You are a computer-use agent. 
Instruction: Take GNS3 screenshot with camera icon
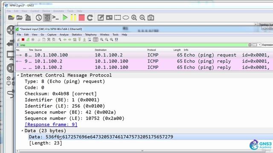tap(151, 18)
